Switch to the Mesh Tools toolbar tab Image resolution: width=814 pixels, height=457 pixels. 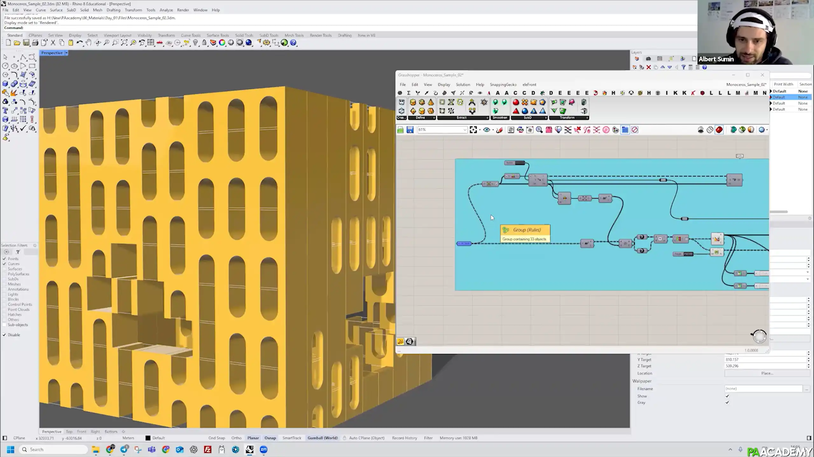click(x=294, y=35)
